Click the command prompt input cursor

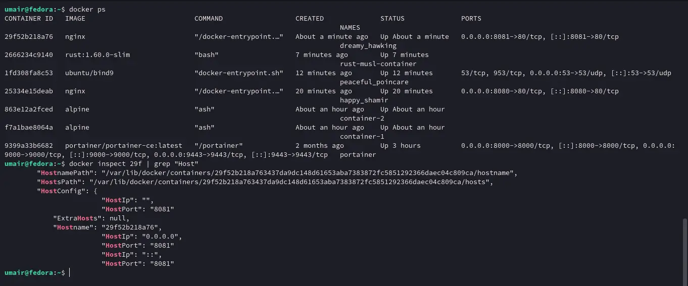70,273
